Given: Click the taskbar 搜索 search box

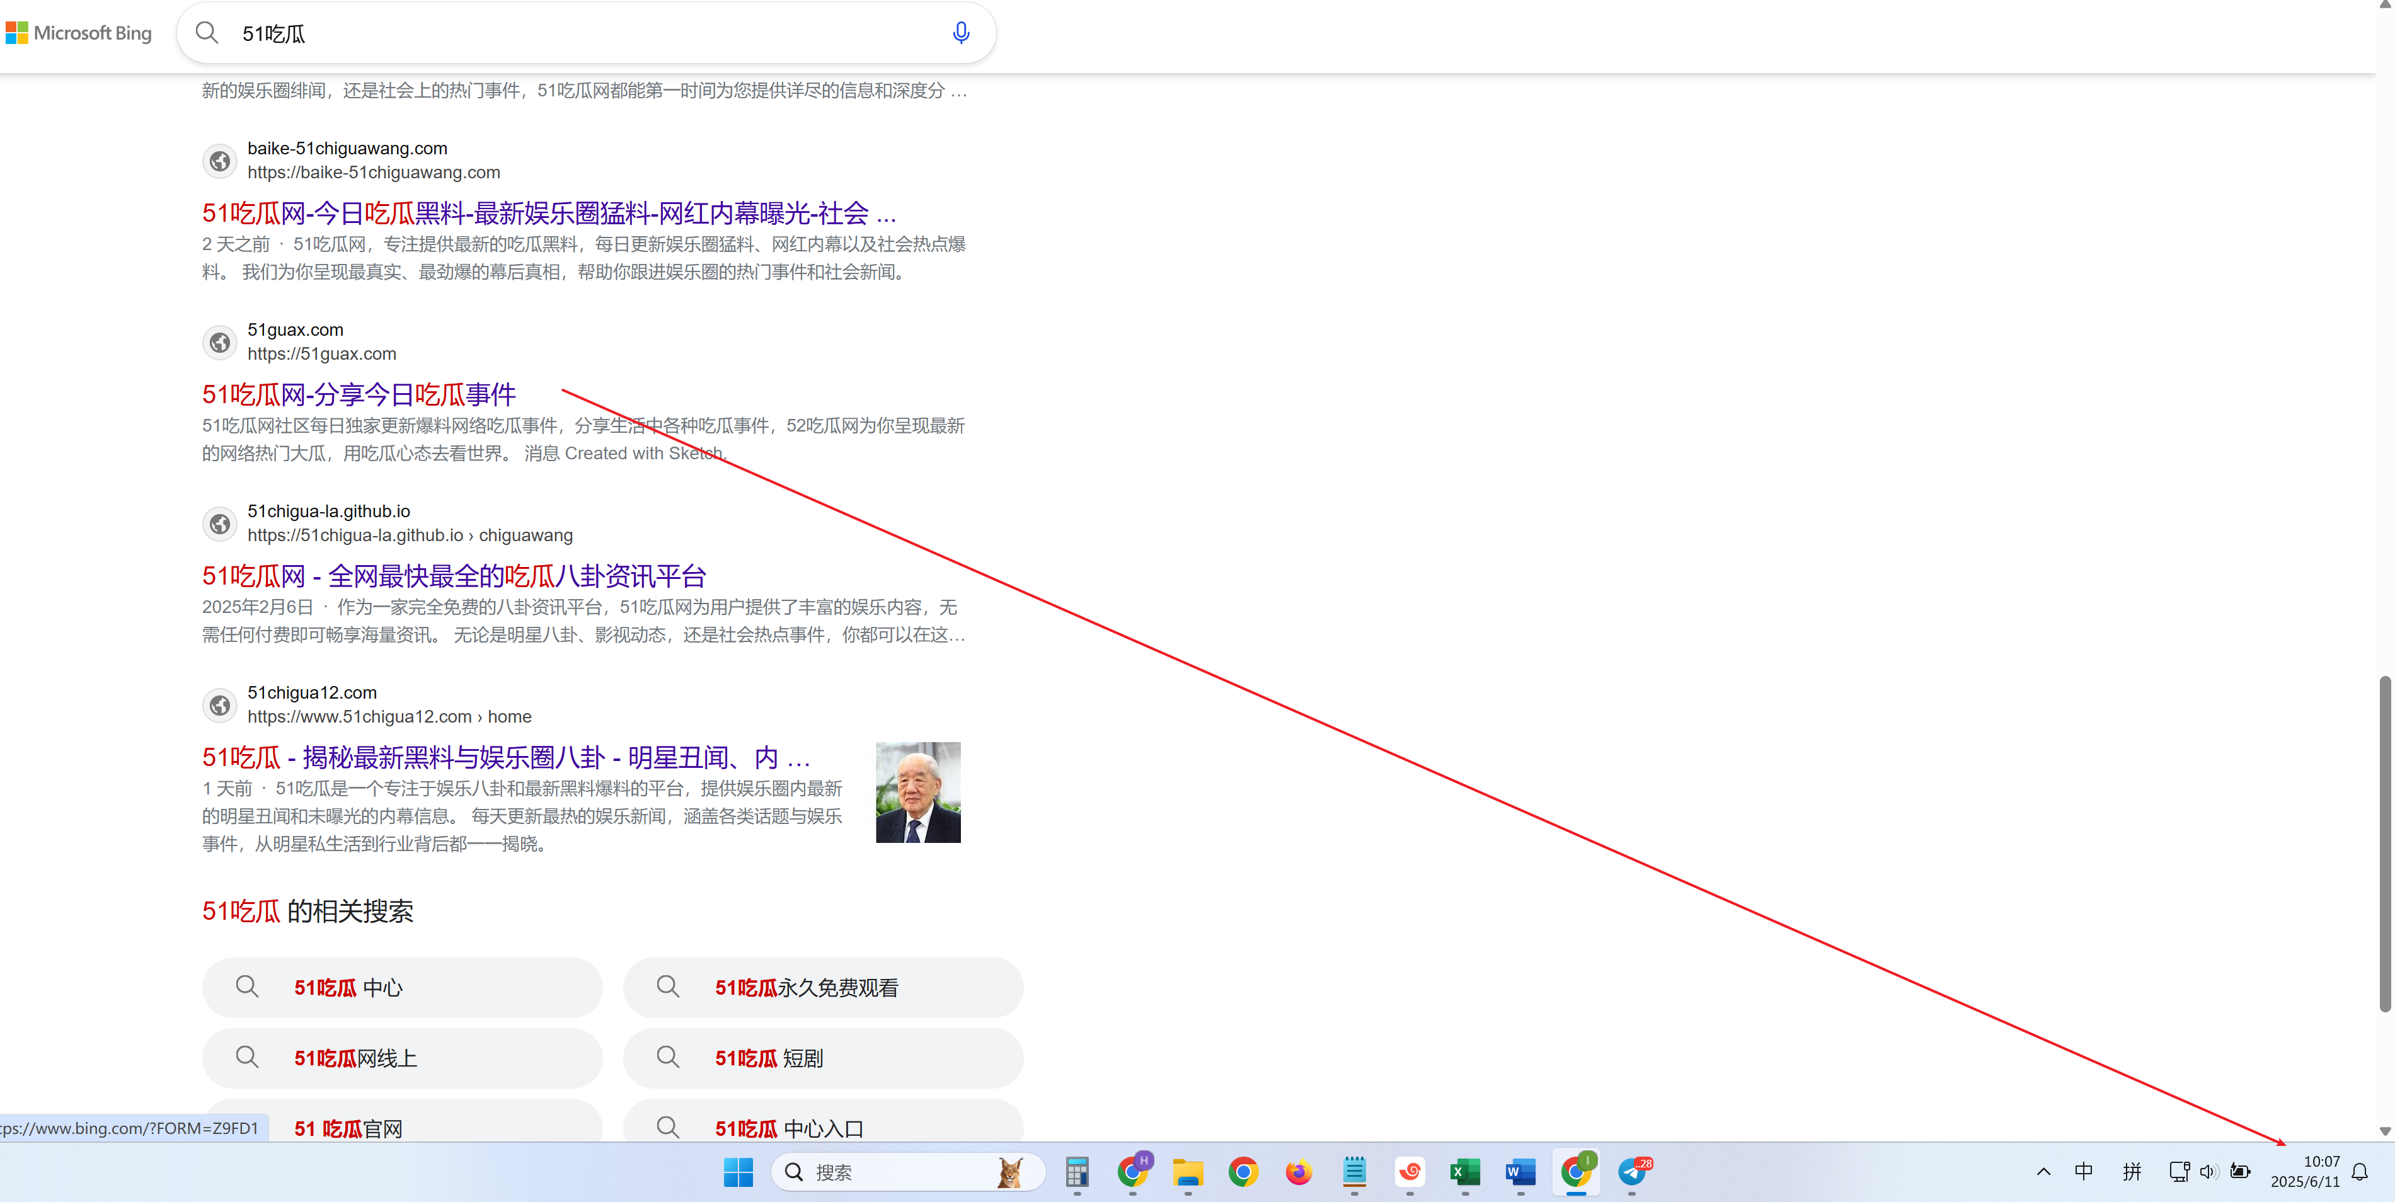Looking at the screenshot, I should (907, 1172).
